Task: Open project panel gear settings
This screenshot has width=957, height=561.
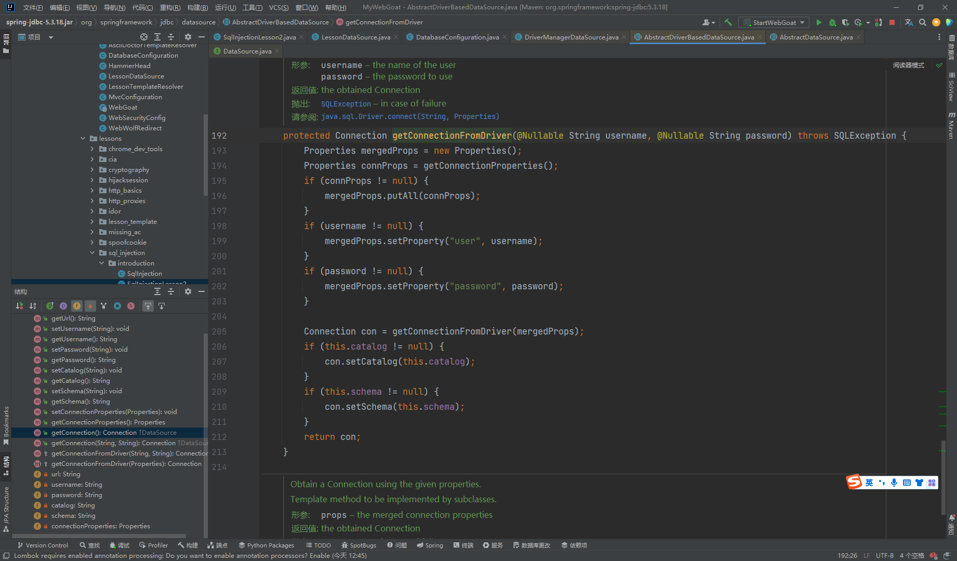Action: (188, 37)
